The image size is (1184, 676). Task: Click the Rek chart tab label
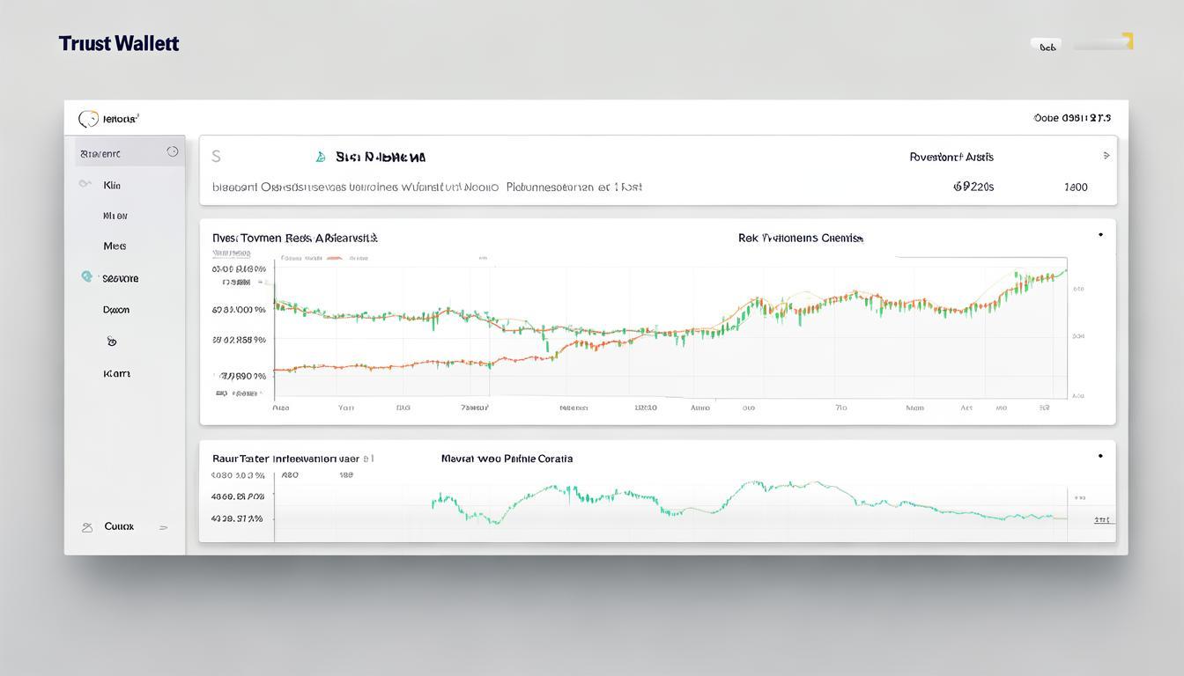[800, 238]
